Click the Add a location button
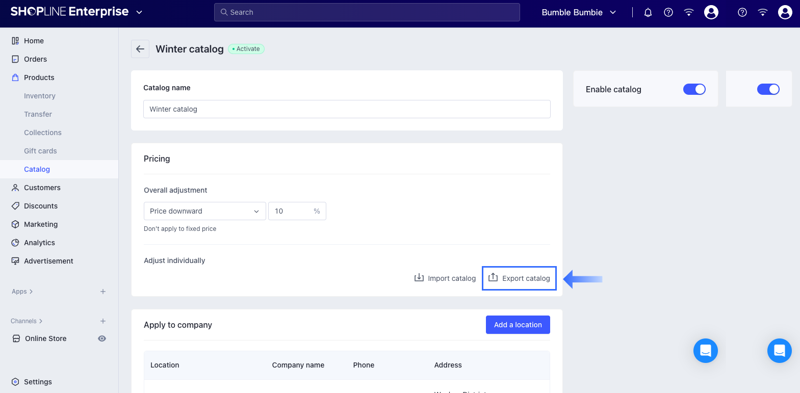800x393 pixels. (x=518, y=325)
